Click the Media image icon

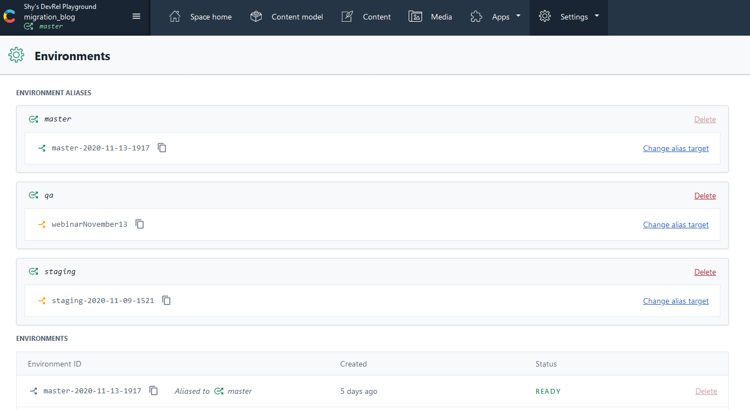point(415,17)
